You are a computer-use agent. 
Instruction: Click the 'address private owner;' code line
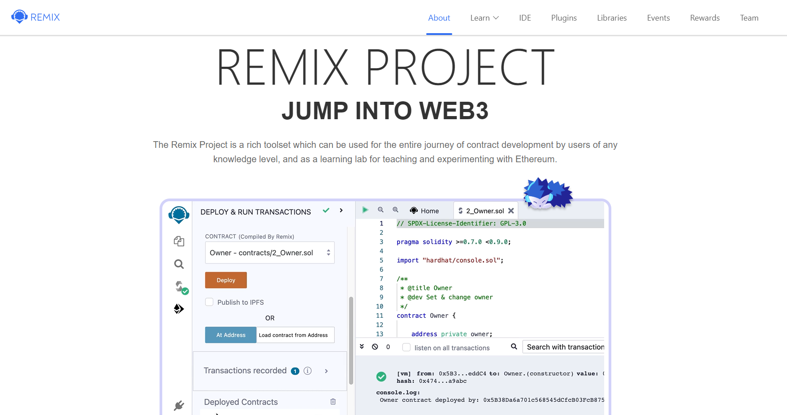tap(452, 334)
